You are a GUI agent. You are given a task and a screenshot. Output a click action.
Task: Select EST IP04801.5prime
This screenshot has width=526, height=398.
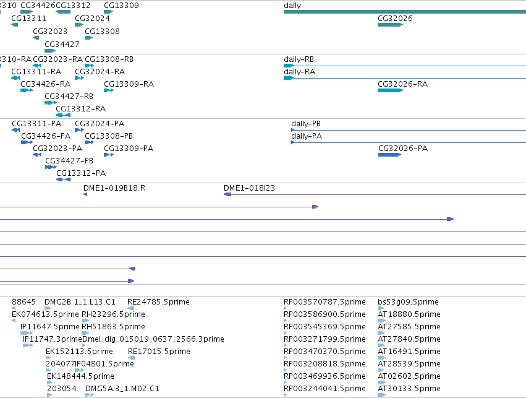[80, 371]
